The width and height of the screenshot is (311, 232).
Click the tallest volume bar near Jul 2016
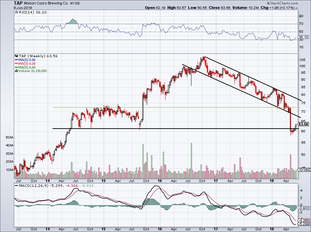tap(191, 161)
